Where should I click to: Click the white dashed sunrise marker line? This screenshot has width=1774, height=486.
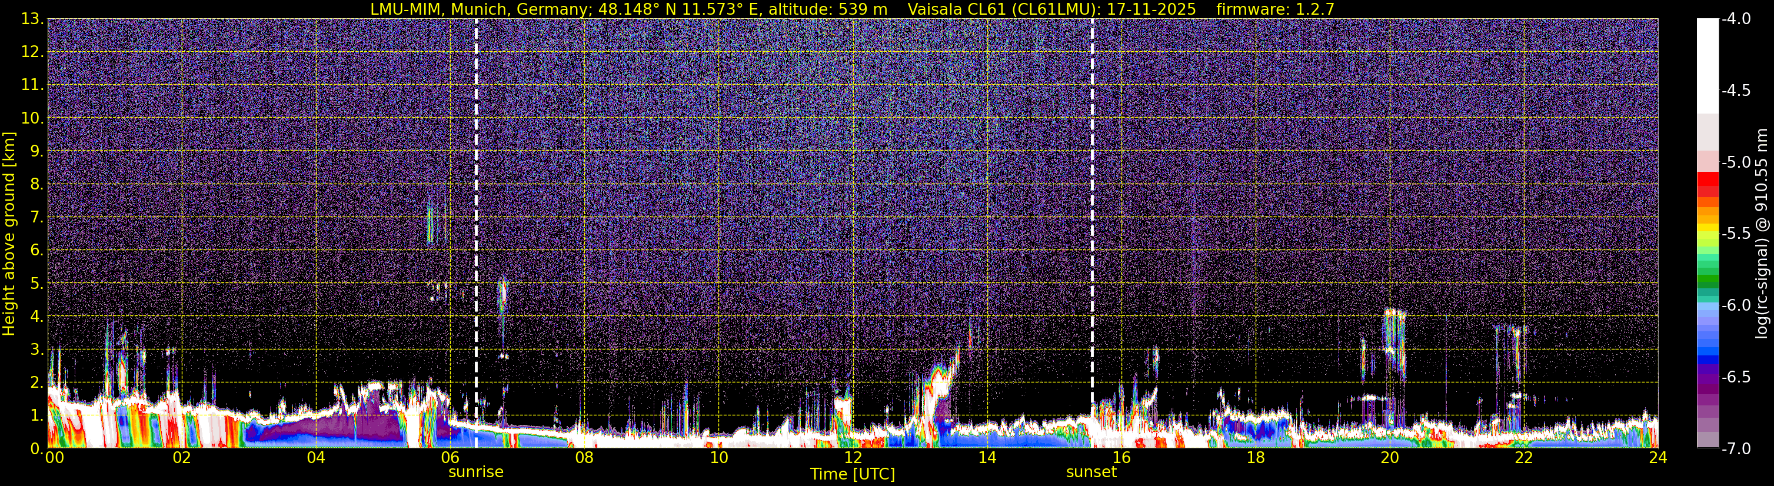click(476, 234)
